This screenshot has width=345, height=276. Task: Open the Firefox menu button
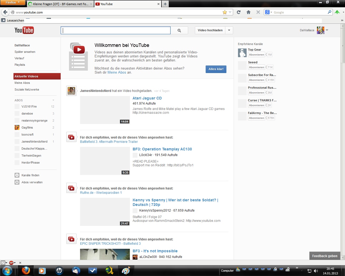point(13,2)
